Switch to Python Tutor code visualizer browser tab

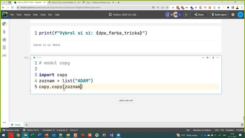64,3
